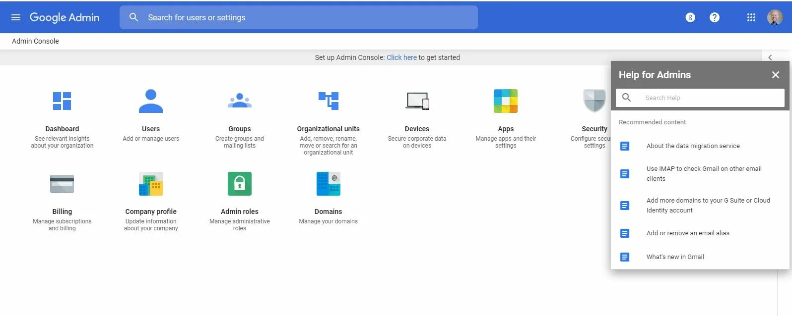The width and height of the screenshot is (792, 316).
Task: Open the Users icon
Action: click(151, 101)
